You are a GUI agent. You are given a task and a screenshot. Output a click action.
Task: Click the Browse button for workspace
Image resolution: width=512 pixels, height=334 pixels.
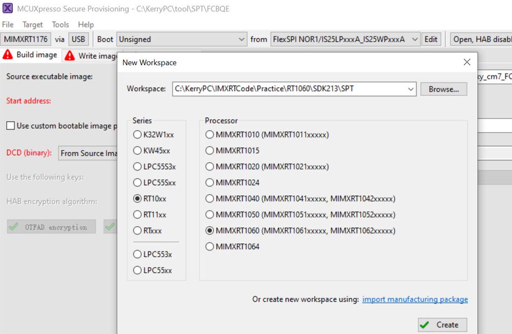tap(443, 89)
